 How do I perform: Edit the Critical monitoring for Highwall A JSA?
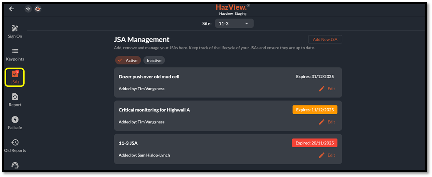327,122
